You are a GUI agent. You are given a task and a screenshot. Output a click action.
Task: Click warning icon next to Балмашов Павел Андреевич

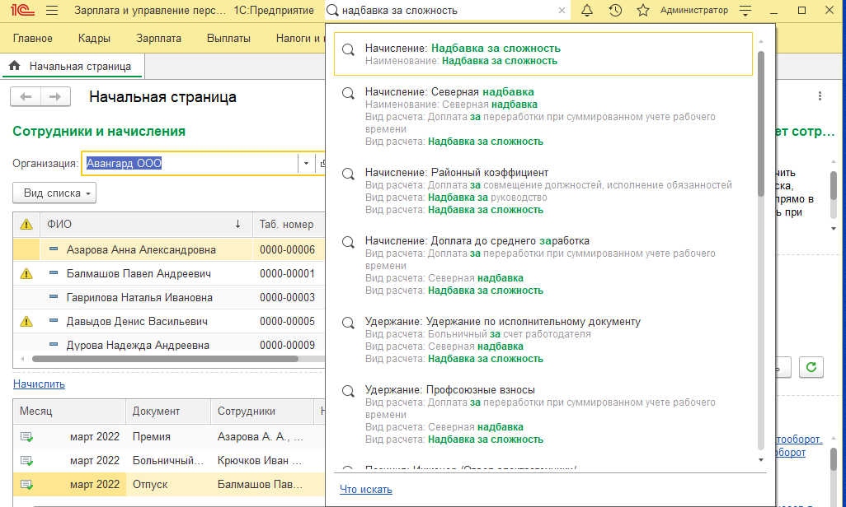click(x=26, y=273)
